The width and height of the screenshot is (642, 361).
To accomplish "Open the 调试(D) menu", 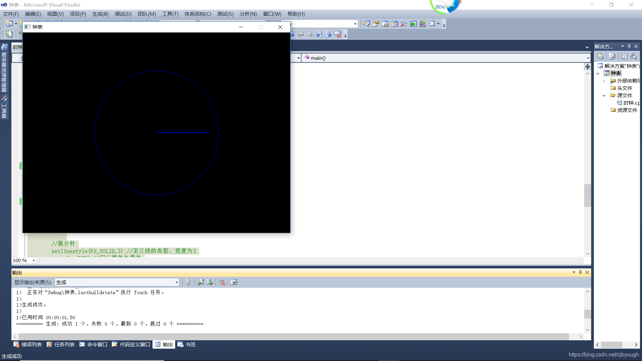I will (x=123, y=14).
